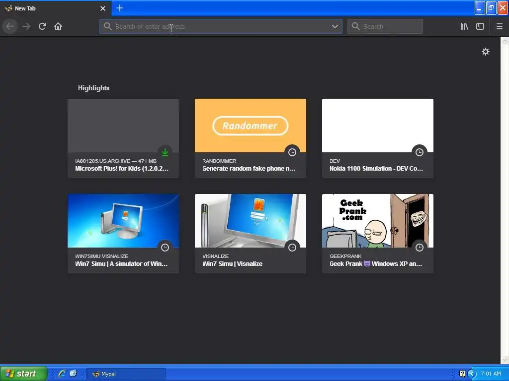
Task: Click clock icon on GEEKPRANK card
Action: [x=420, y=247]
